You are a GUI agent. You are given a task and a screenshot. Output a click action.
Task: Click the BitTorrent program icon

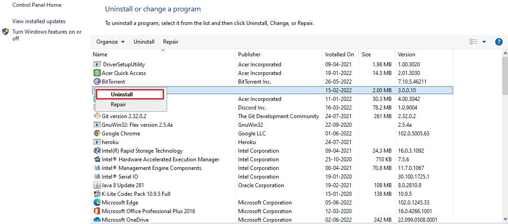point(97,82)
